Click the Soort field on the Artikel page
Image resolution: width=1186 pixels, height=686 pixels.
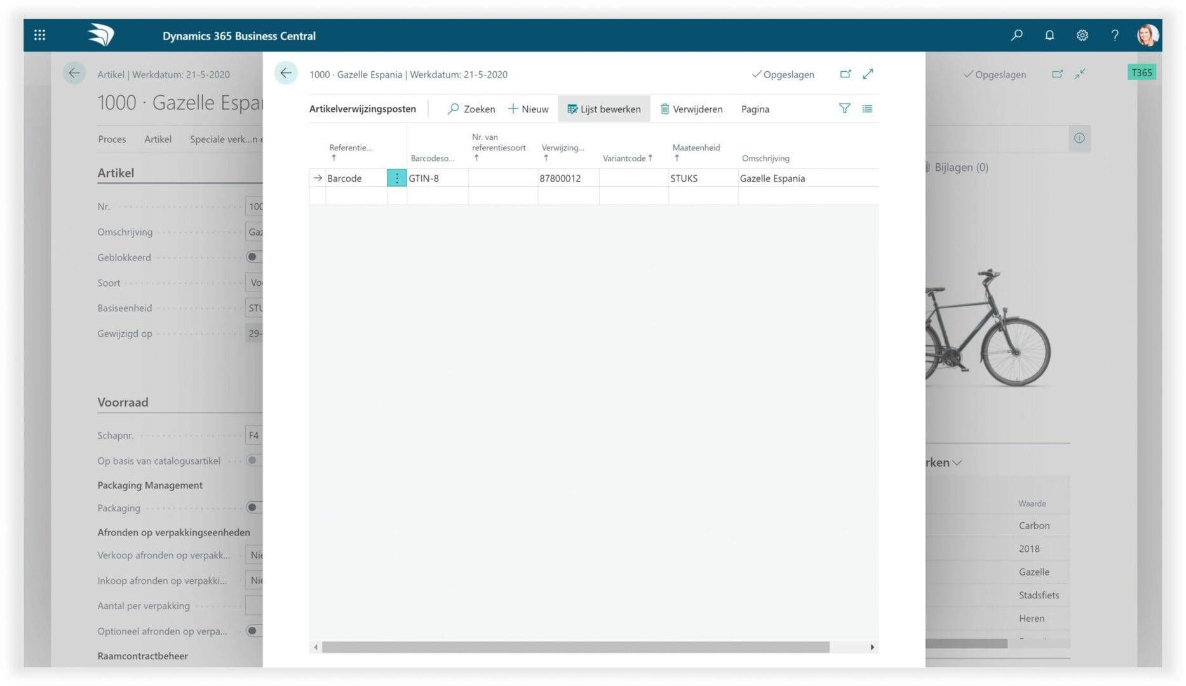(x=254, y=283)
